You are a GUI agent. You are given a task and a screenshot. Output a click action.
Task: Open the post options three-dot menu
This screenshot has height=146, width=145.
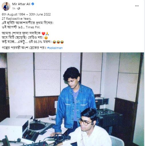pyautogui.click(x=137, y=6)
